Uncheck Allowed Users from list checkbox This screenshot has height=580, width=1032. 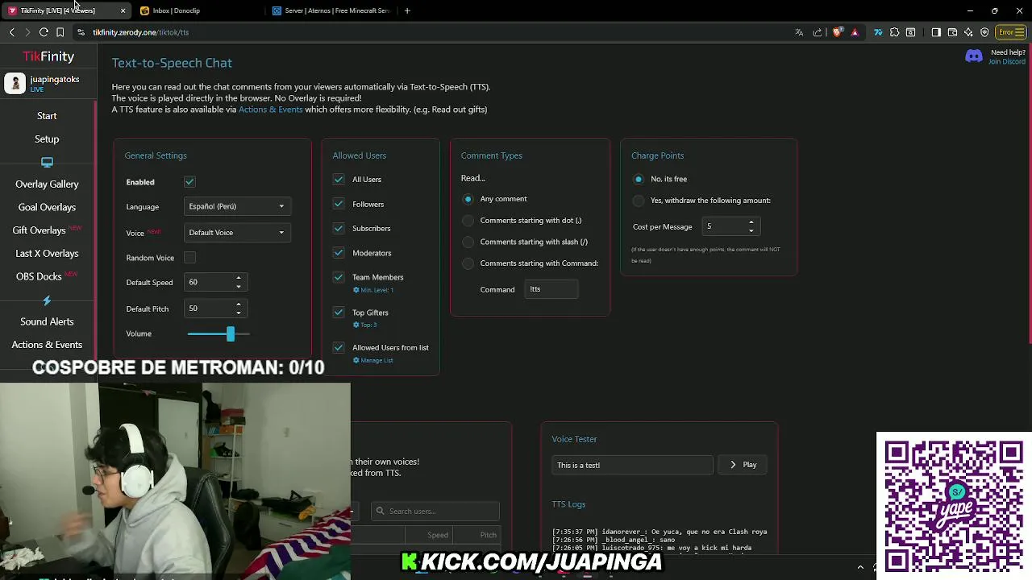339,348
